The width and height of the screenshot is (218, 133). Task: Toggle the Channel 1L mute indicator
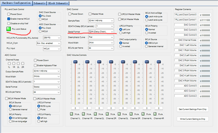(x=72, y=114)
